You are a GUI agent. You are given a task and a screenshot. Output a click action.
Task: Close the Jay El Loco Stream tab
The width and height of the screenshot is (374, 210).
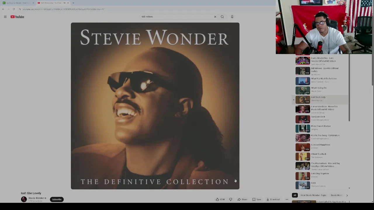(33, 3)
